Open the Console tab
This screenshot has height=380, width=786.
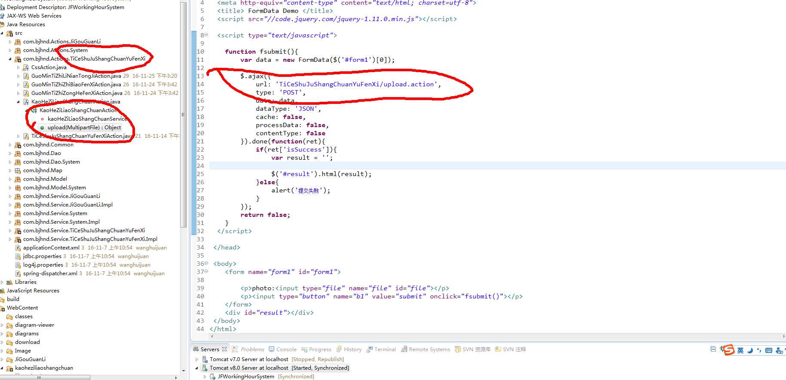coord(282,350)
